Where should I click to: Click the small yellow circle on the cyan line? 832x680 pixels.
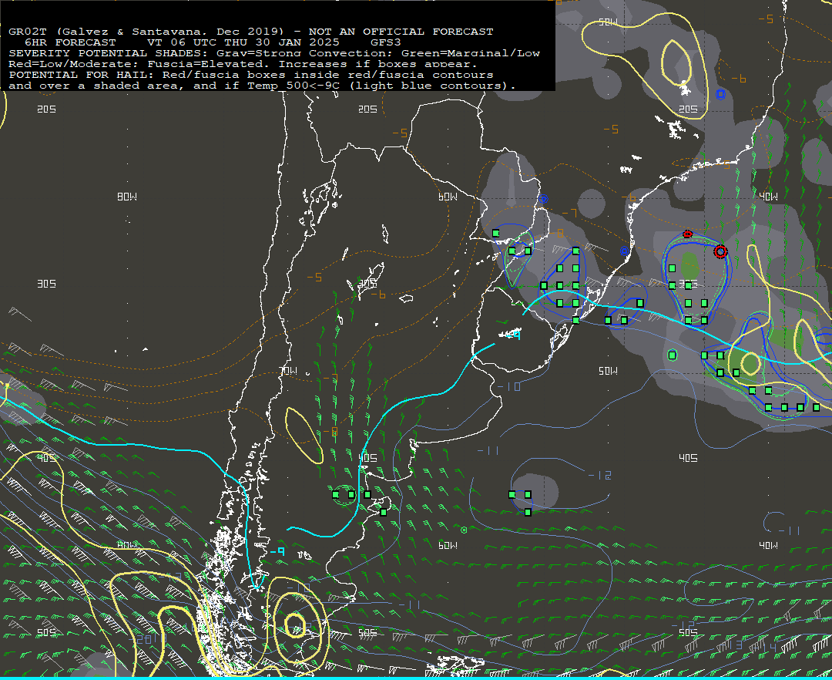click(x=750, y=364)
